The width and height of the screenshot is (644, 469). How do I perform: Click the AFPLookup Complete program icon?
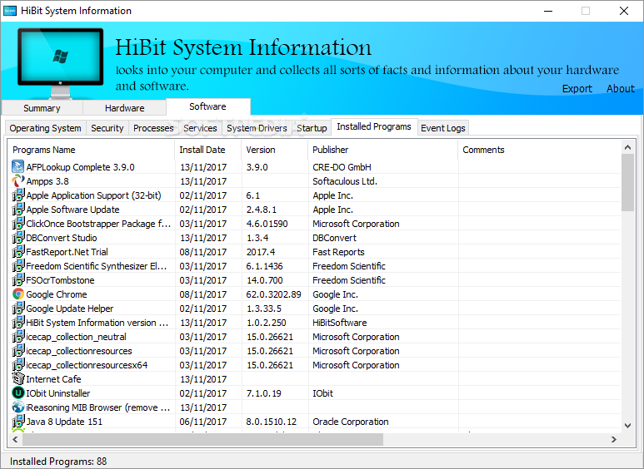[x=18, y=167]
